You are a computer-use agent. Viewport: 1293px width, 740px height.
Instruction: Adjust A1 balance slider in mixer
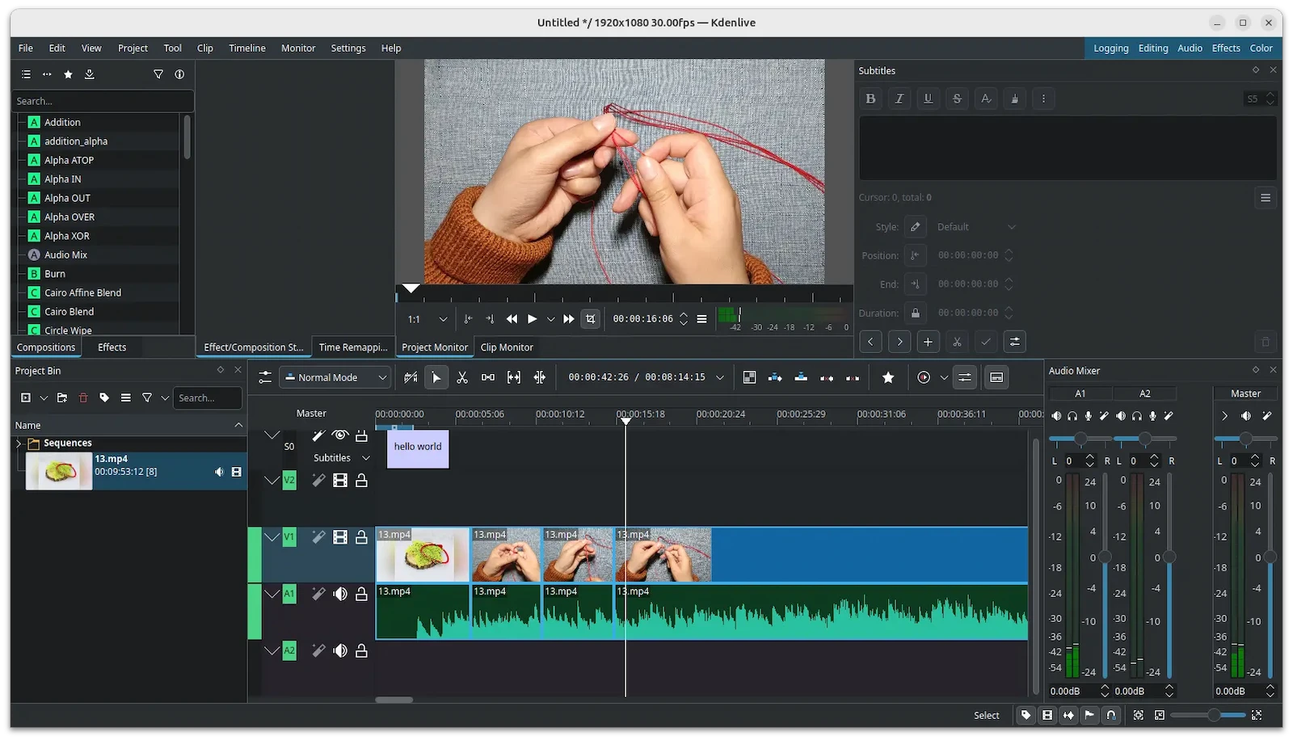click(1080, 439)
